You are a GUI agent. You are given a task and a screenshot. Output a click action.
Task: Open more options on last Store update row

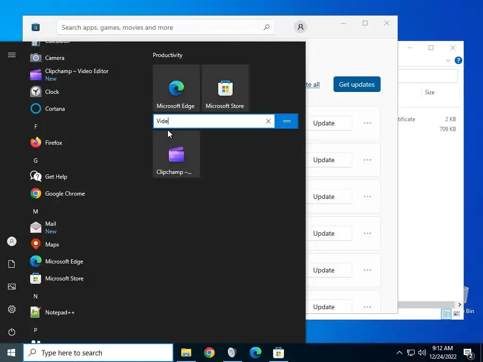pyautogui.click(x=367, y=307)
